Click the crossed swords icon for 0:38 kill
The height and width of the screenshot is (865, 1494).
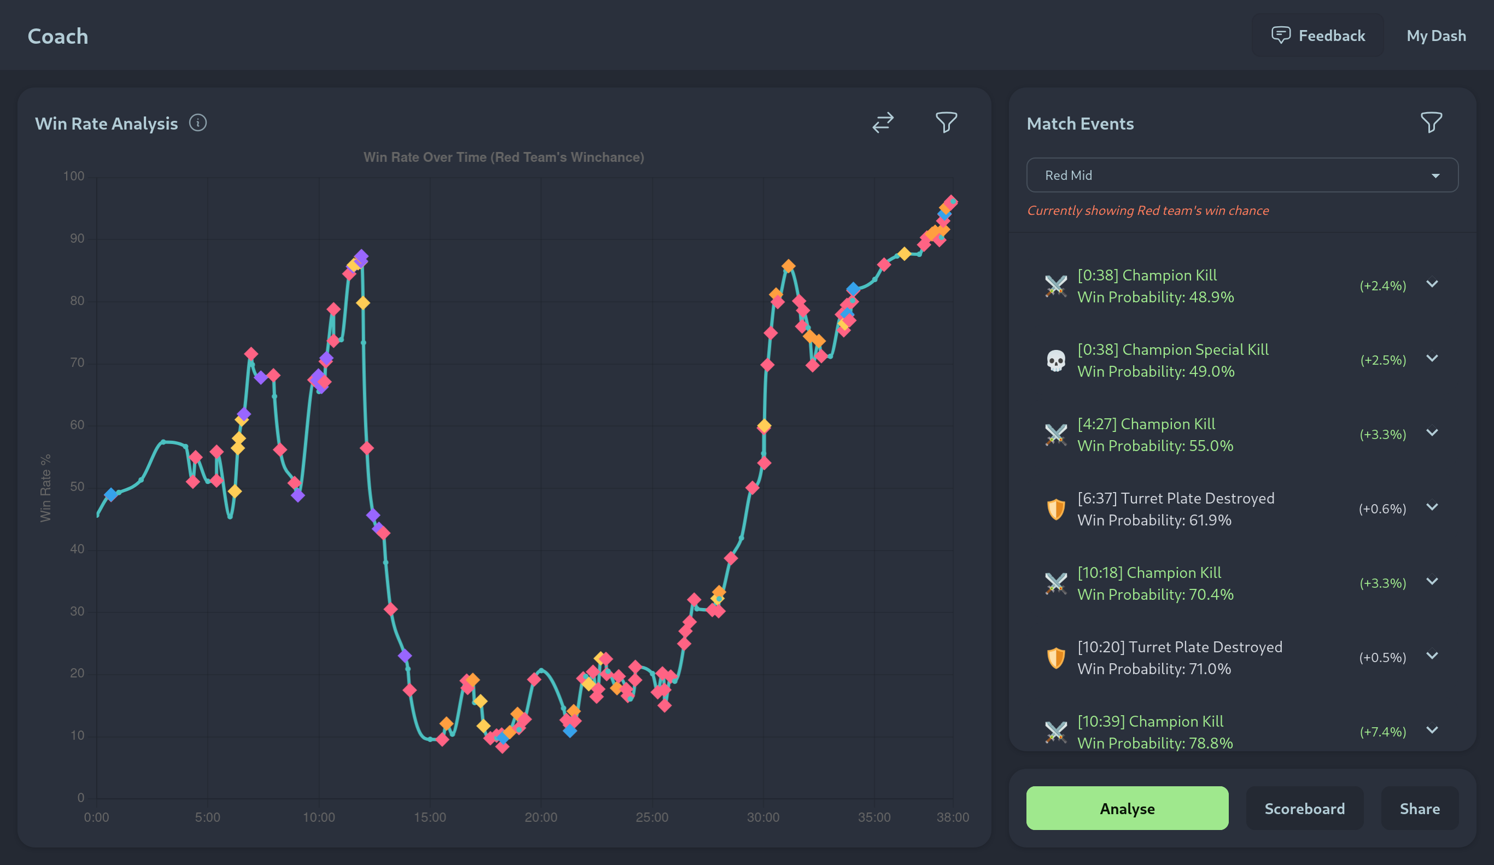[1055, 286]
